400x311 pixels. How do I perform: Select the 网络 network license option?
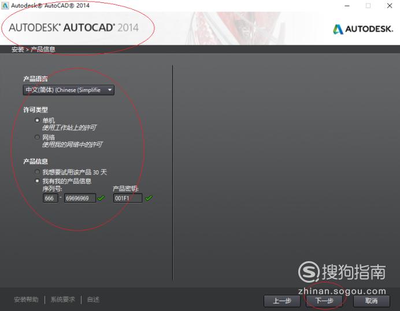click(x=38, y=137)
